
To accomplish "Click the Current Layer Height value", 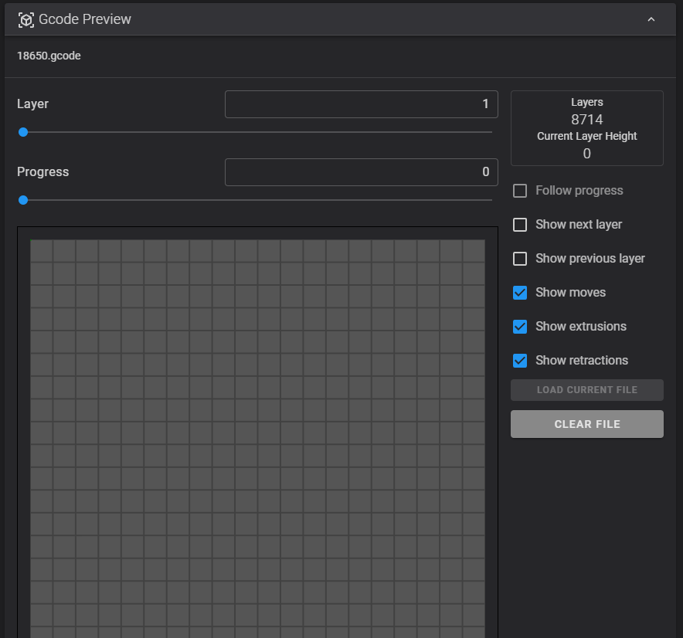I will [586, 154].
